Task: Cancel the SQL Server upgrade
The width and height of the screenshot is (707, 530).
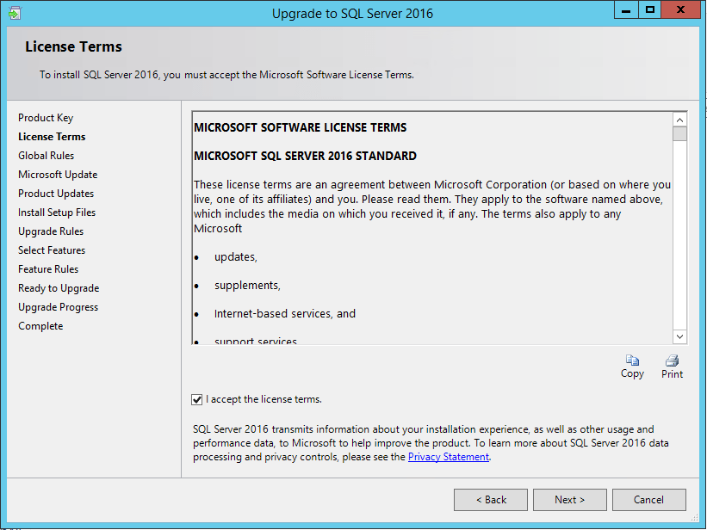Action: click(649, 500)
